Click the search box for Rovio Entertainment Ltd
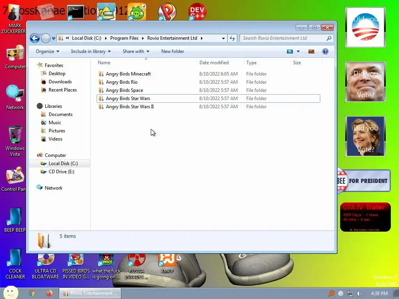399x299 pixels. [286, 38]
